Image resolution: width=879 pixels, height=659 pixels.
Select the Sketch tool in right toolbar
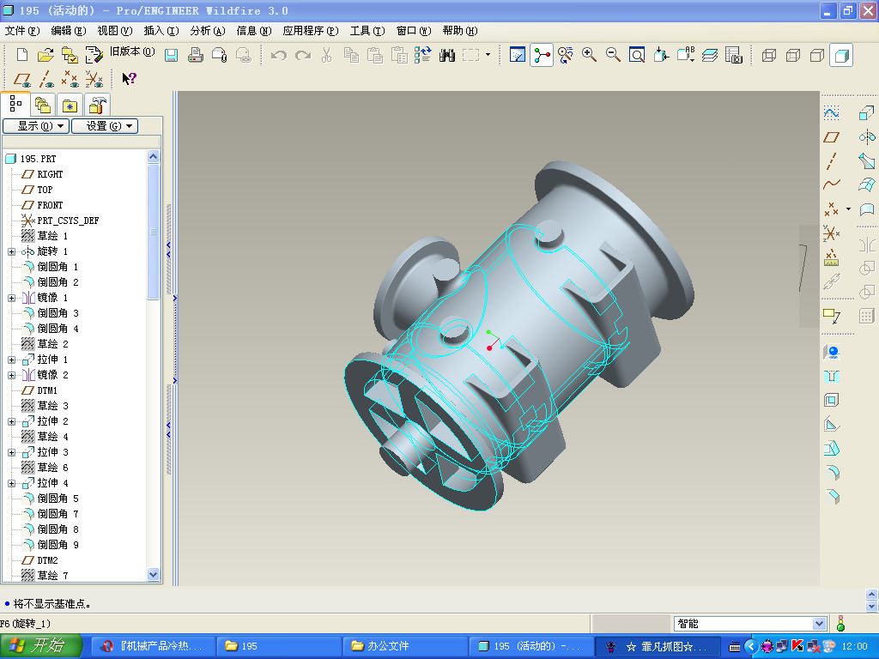point(831,113)
